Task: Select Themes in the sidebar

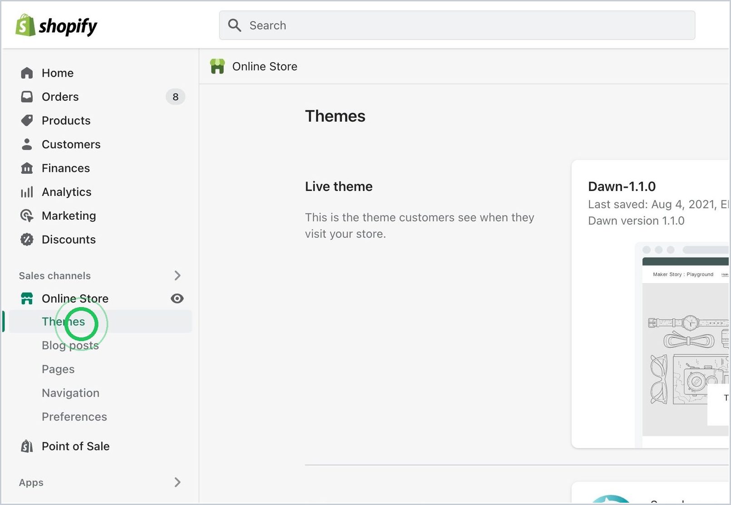Action: click(x=100, y=322)
